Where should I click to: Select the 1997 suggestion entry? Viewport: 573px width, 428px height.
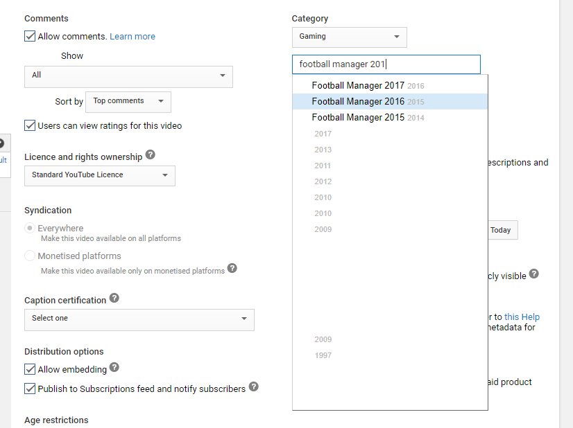click(x=390, y=355)
